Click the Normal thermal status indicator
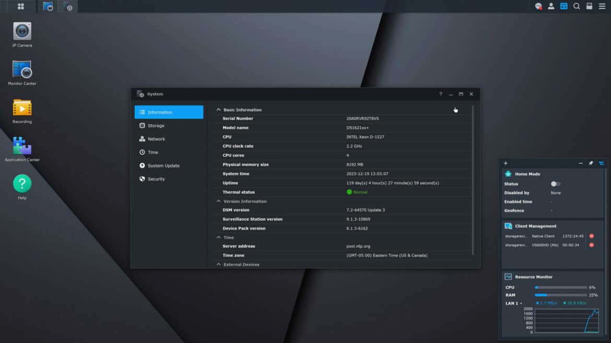 tap(357, 192)
